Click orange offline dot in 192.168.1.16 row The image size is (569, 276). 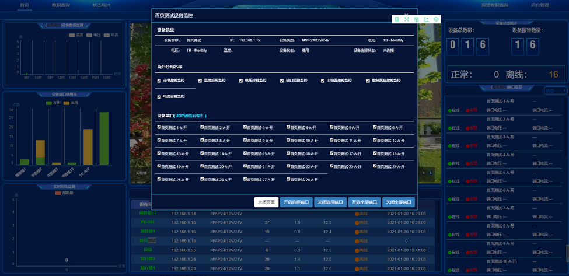tap(357, 232)
